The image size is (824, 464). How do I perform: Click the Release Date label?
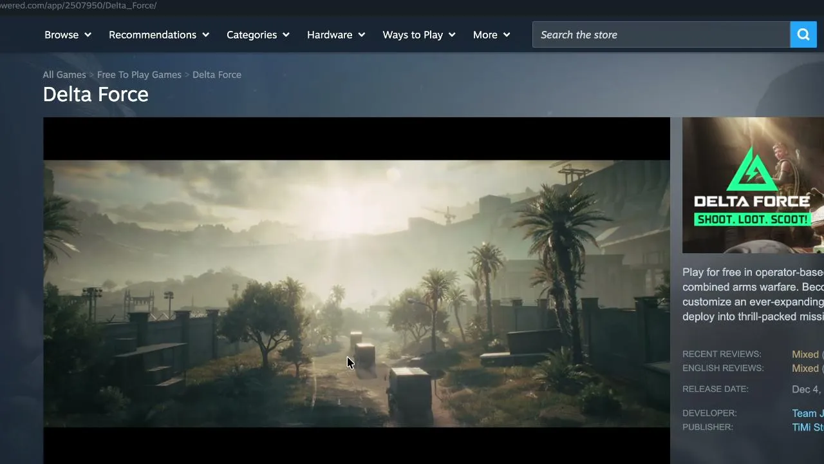tap(715, 389)
